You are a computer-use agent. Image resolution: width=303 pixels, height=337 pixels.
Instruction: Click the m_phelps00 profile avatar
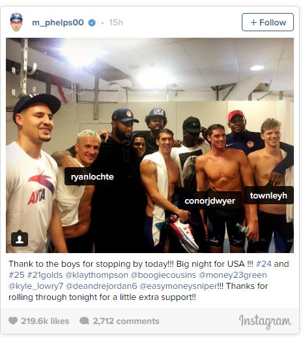16,22
